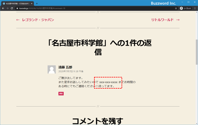This screenshot has width=198, height=125.
Task: Close the 名古屋市科学館 tab
Action: point(32,4)
